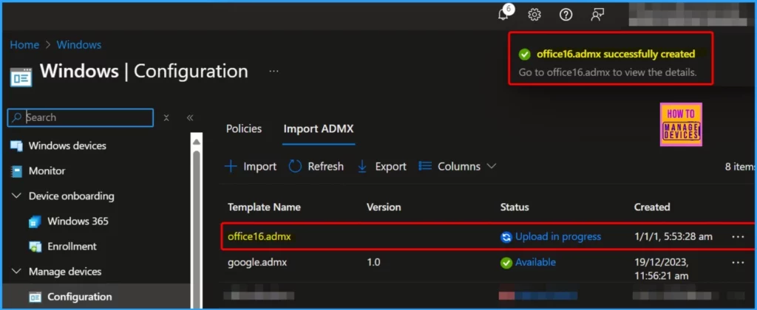The image size is (757, 310).
Task: Click the Available status link
Action: click(x=535, y=262)
